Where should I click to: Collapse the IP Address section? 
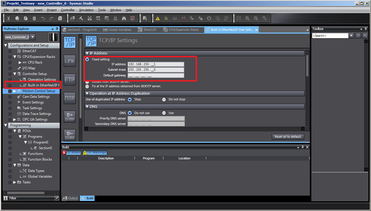pyautogui.click(x=87, y=53)
